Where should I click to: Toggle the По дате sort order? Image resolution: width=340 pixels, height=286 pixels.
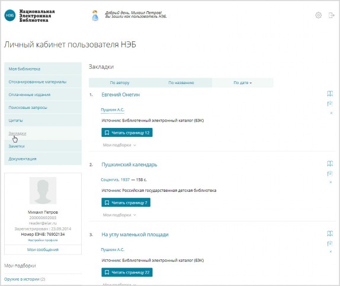coord(243,83)
